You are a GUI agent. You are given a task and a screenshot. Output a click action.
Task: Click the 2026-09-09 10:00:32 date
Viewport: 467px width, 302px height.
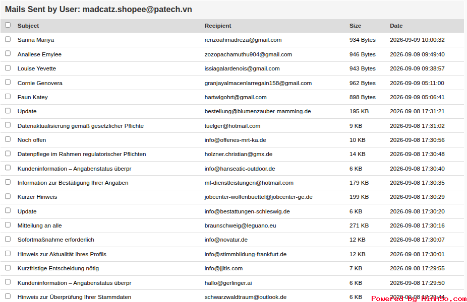[417, 40]
